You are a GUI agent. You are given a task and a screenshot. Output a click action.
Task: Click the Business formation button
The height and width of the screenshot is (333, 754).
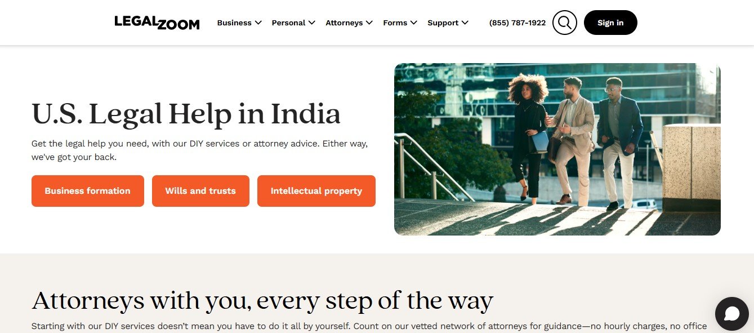pyautogui.click(x=88, y=191)
